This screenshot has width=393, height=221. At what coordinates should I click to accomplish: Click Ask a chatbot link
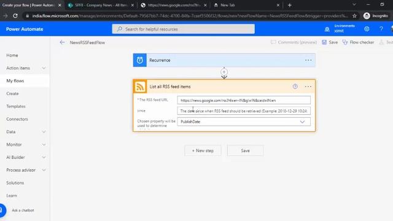point(23,210)
